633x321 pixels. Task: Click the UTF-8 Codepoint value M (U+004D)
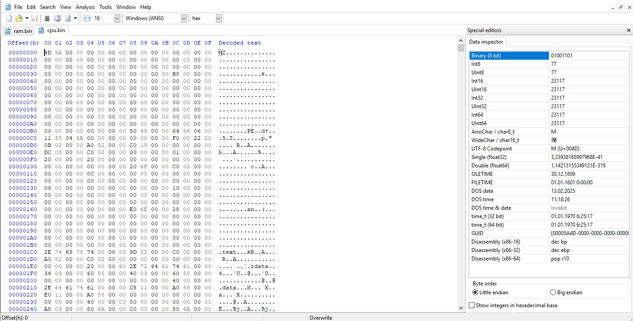(x=565, y=149)
